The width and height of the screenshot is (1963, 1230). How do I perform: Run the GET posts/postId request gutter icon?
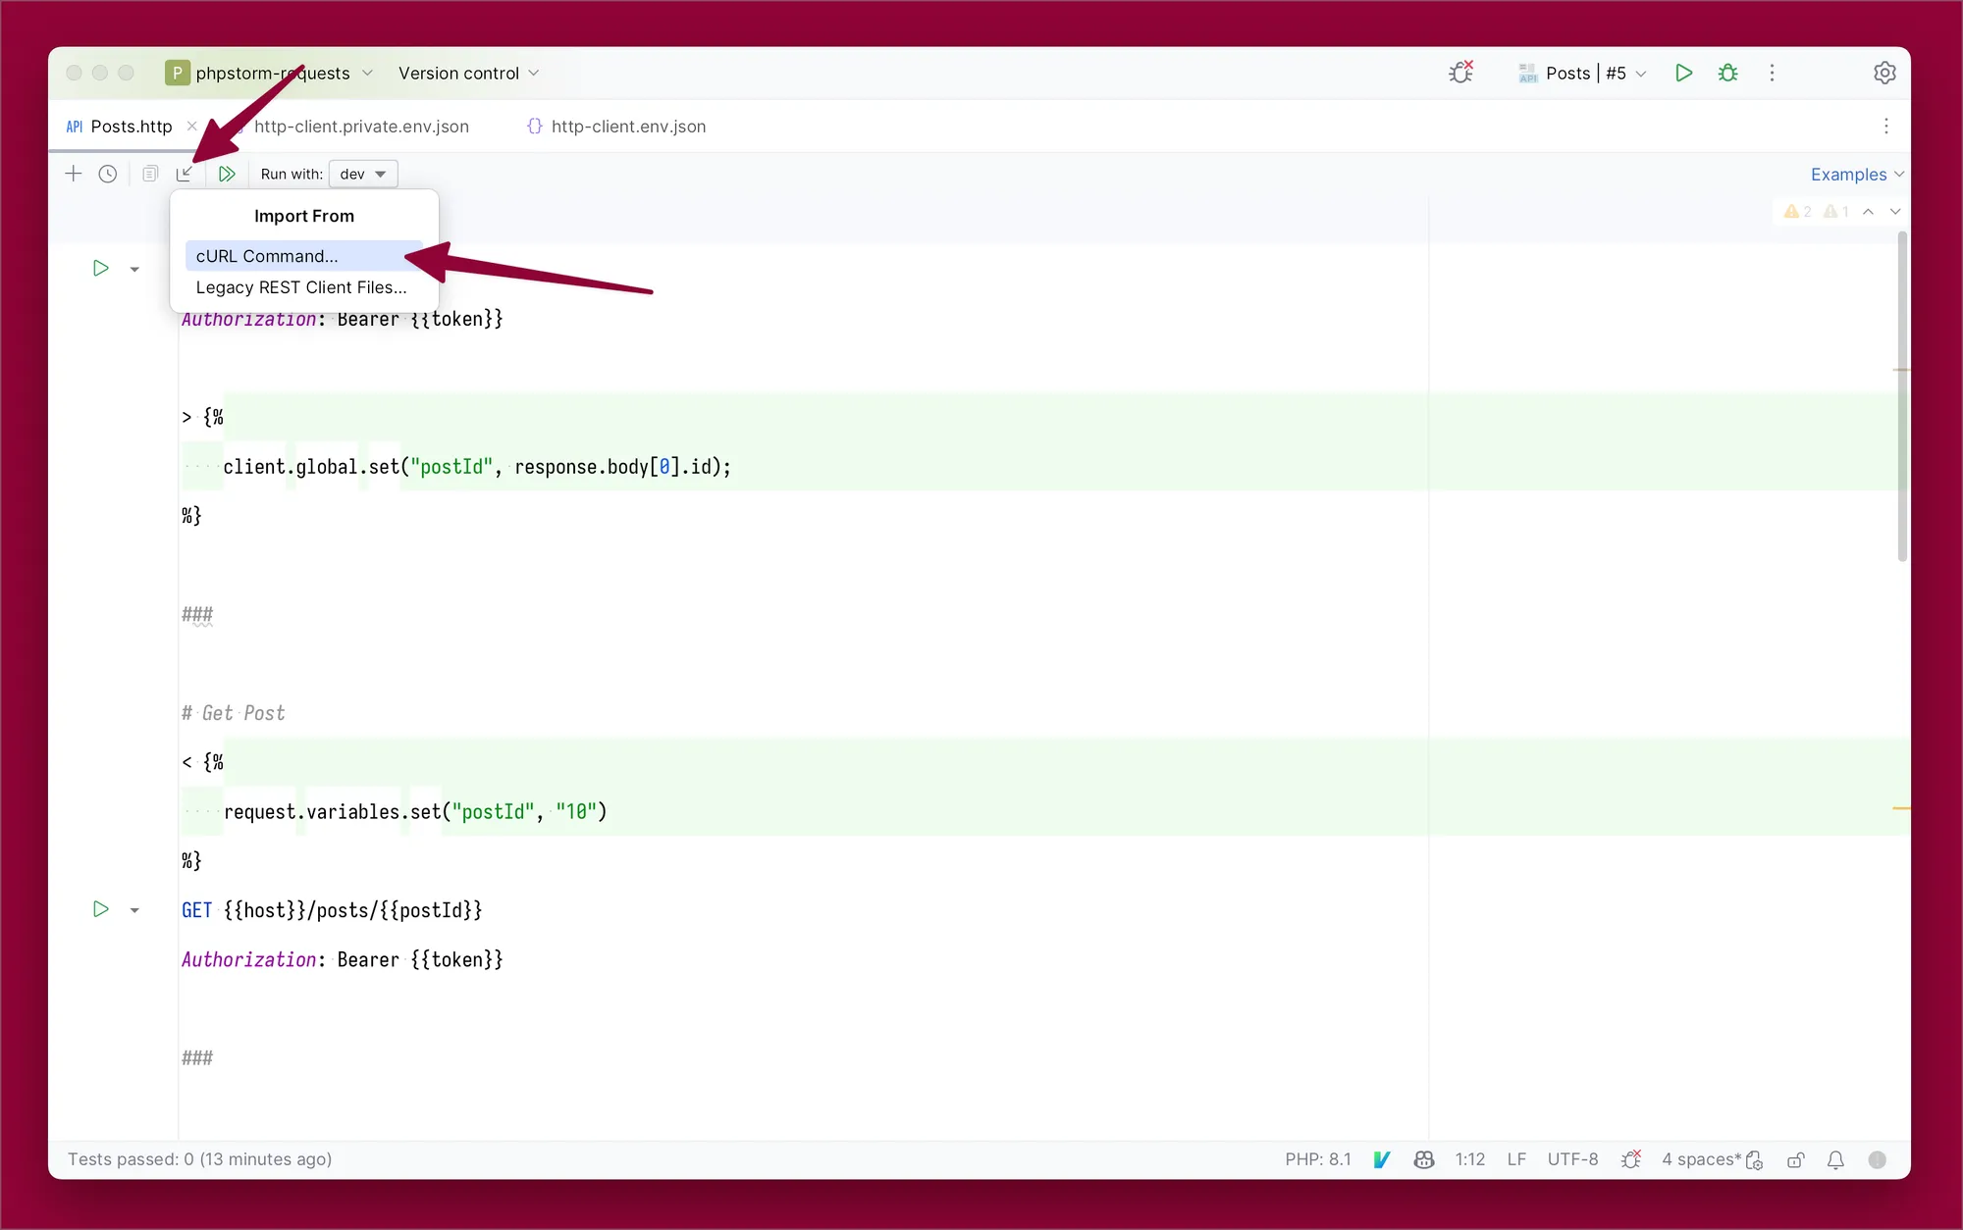click(x=100, y=909)
